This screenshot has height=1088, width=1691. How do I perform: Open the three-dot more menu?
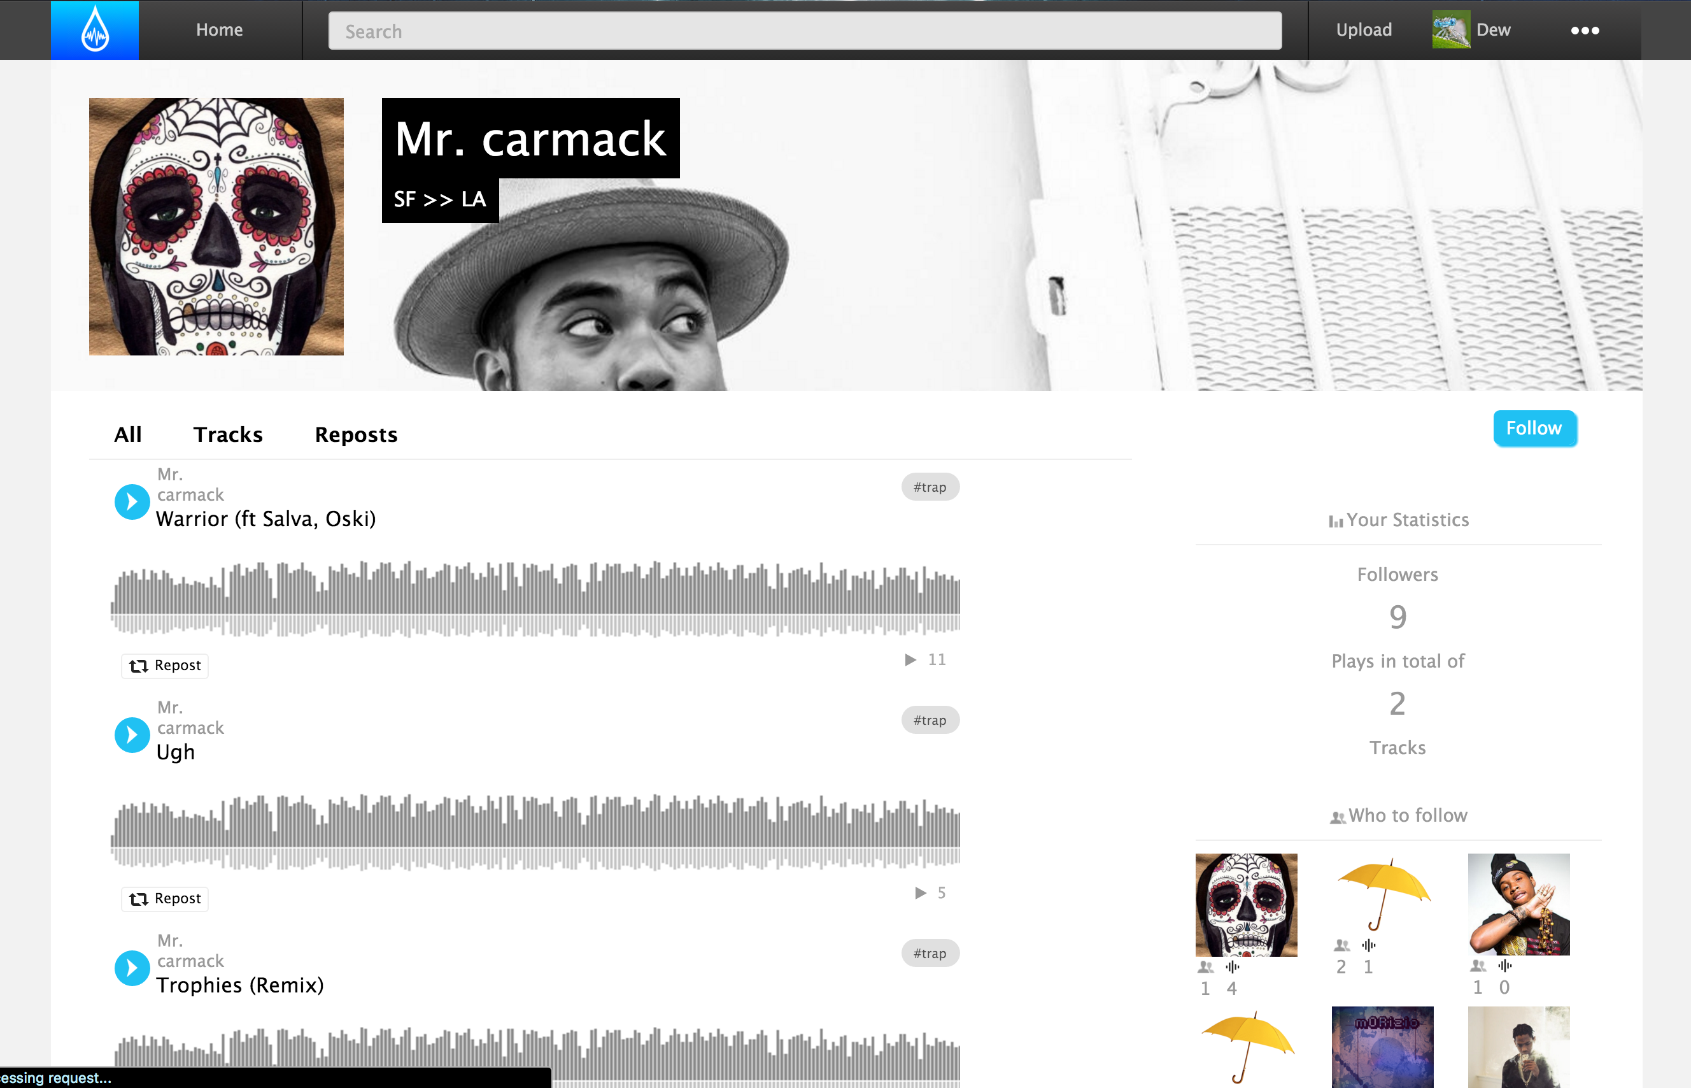pyautogui.click(x=1585, y=31)
